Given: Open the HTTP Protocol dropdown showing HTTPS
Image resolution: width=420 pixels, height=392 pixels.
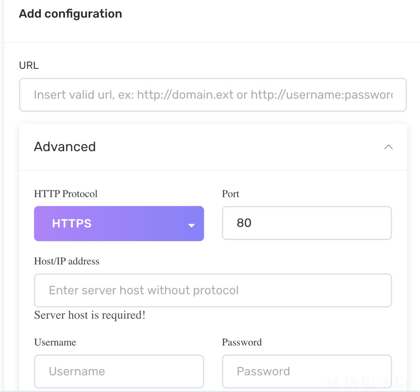Looking at the screenshot, I should click(x=119, y=224).
